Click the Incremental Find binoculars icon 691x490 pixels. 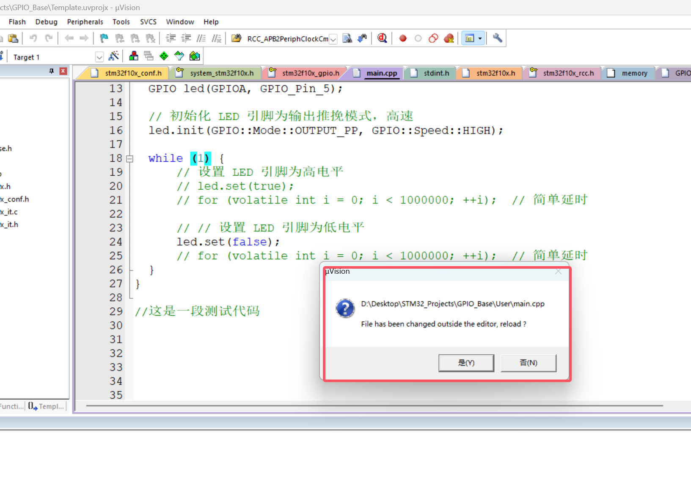362,38
